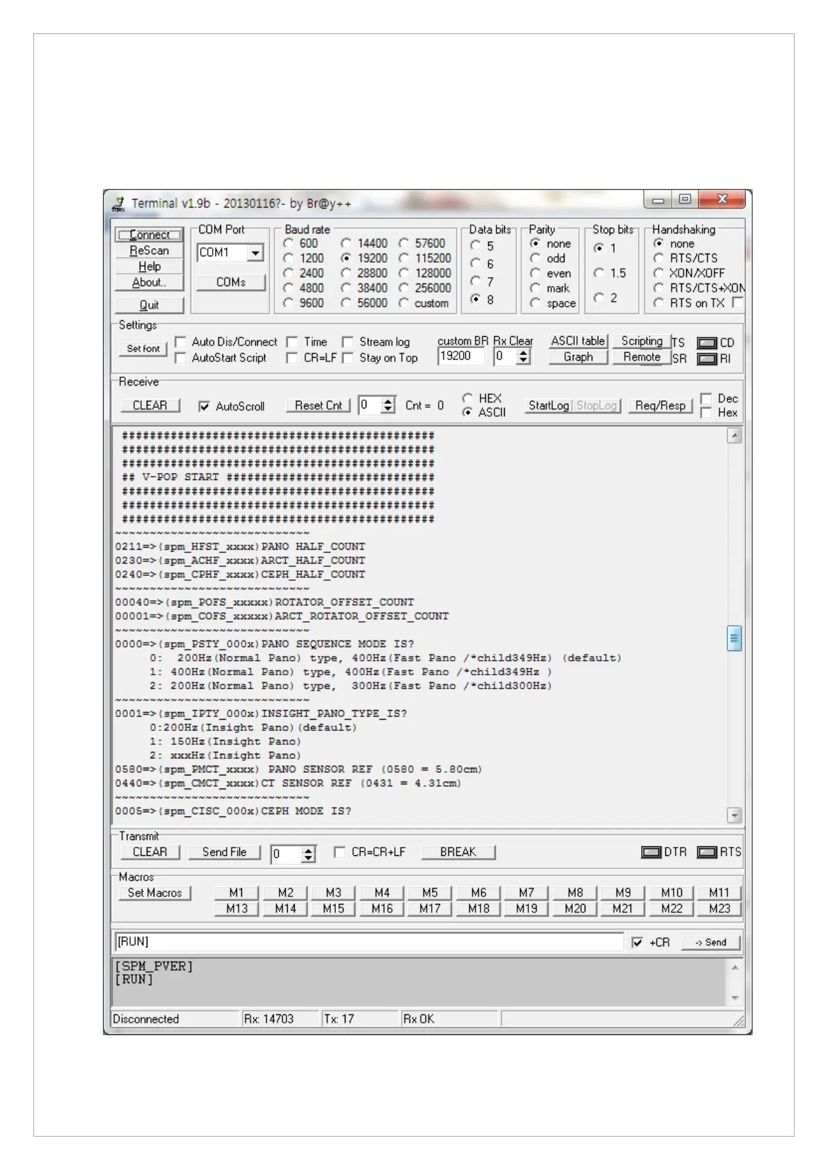Toggle the DTR indicator in Transmit
The image size is (828, 1170).
pyautogui.click(x=651, y=852)
